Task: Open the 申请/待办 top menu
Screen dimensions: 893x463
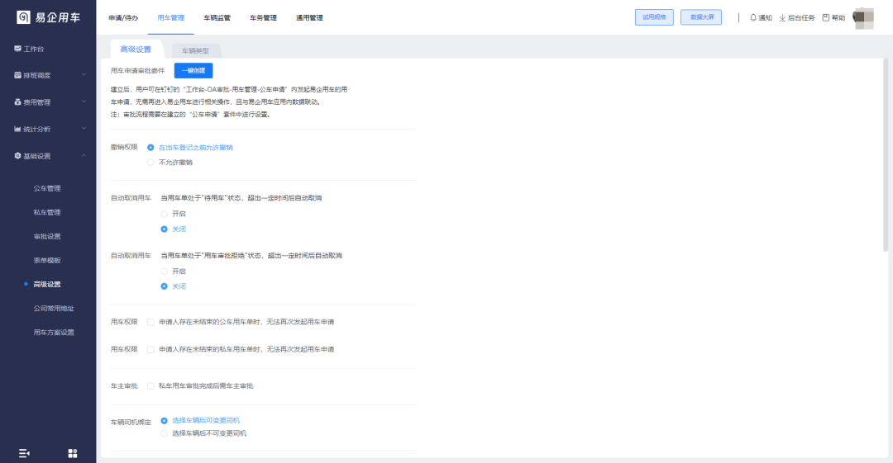Action: [x=123, y=17]
